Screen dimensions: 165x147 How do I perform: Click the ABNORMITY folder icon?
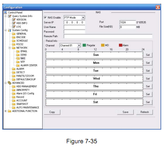(x=14, y=90)
